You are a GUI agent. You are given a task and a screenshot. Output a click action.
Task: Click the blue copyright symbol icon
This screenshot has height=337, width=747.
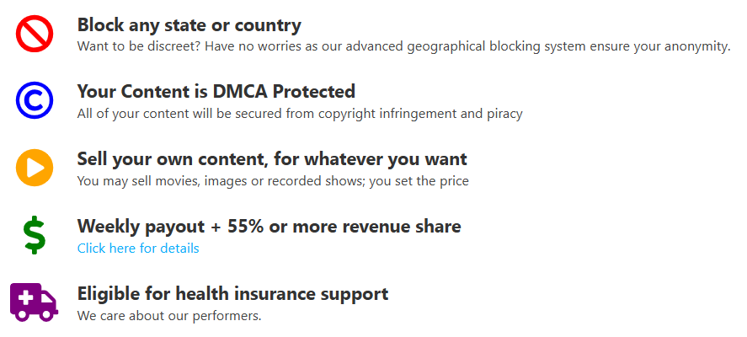[35, 100]
